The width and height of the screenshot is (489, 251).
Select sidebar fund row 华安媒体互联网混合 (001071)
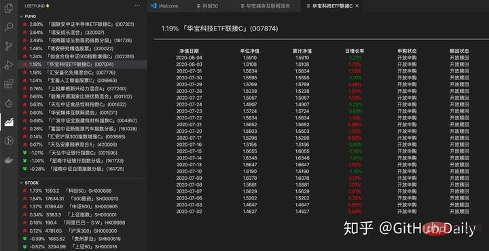[x=83, y=113]
